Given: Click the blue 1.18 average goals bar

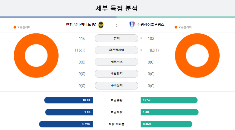Looking at the screenshot, I should point(69,112).
